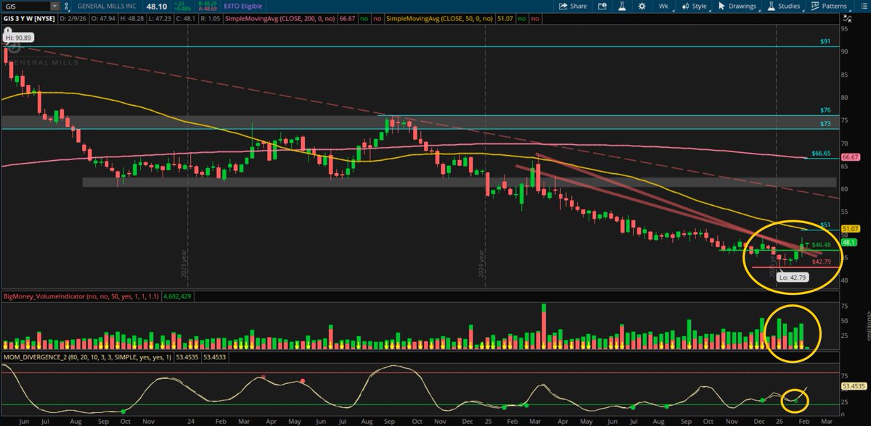Click the Share button
871x426 pixels.
[573, 7]
